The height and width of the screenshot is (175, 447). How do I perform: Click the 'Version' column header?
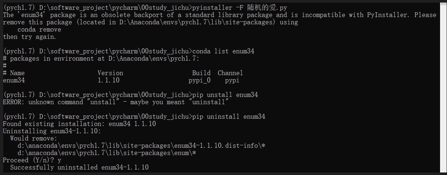coord(110,73)
